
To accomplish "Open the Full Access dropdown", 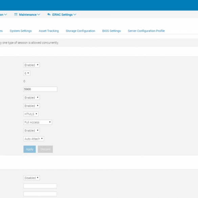I will pyautogui.click(x=38, y=122).
